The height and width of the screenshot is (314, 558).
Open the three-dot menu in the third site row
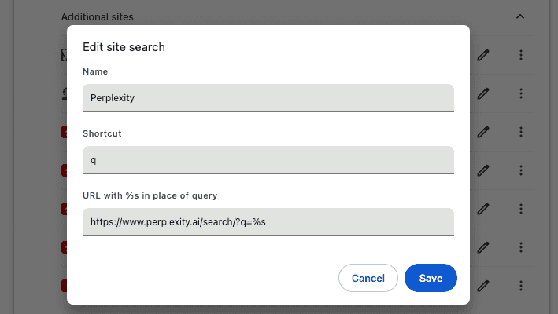coord(521,132)
